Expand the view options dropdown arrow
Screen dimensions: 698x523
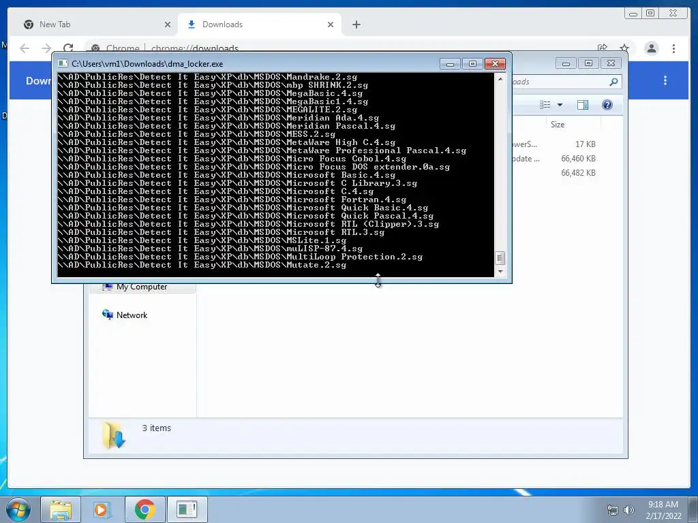560,105
